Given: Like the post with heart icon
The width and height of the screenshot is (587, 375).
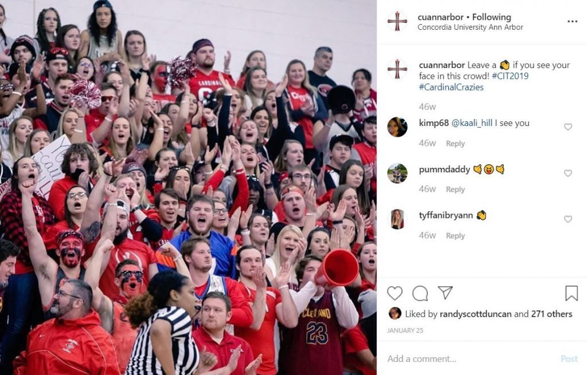Looking at the screenshot, I should pyautogui.click(x=394, y=294).
